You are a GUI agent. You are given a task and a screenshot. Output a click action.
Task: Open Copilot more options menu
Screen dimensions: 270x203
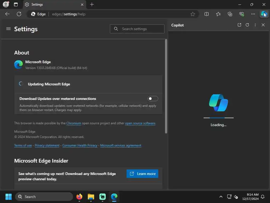coord(255,25)
